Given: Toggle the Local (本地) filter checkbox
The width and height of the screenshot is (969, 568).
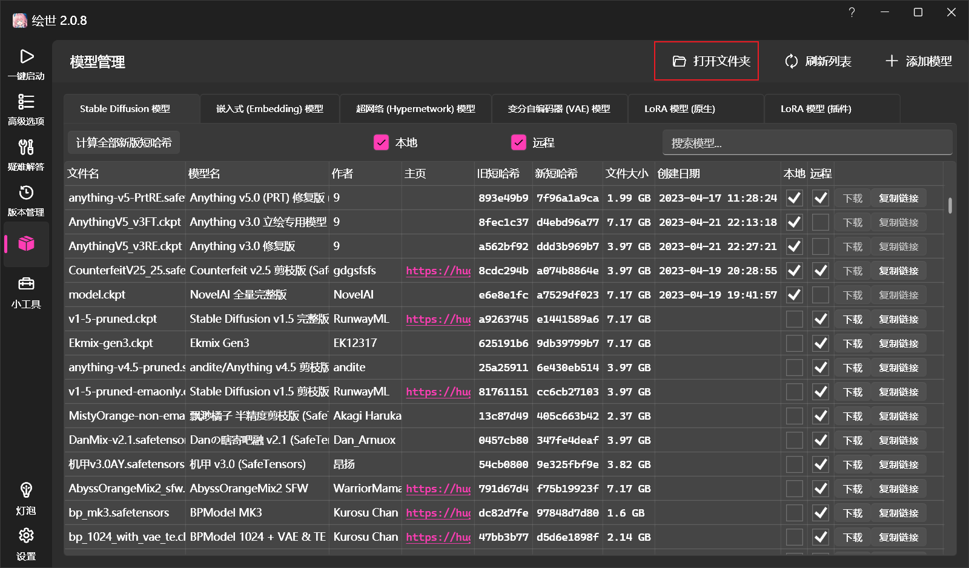Looking at the screenshot, I should tap(381, 142).
